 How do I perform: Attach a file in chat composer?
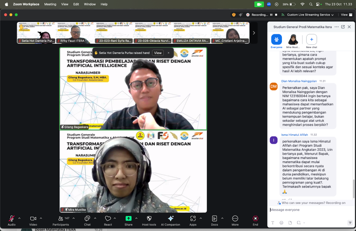click(290, 223)
